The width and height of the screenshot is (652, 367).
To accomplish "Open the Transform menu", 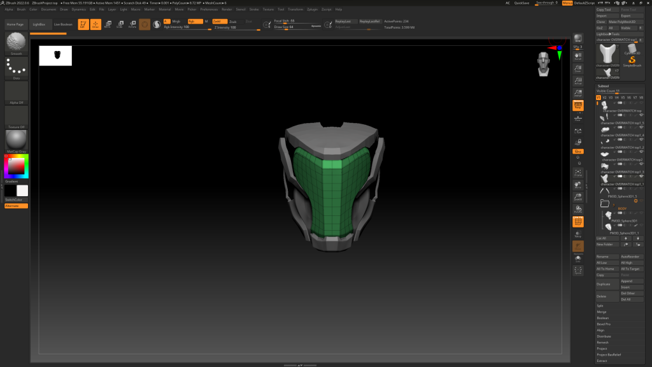I will click(295, 10).
